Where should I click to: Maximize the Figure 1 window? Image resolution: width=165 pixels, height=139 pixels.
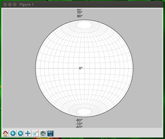tap(15, 5)
